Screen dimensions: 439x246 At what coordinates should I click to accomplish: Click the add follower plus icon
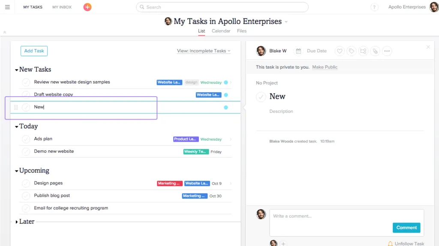click(x=283, y=243)
